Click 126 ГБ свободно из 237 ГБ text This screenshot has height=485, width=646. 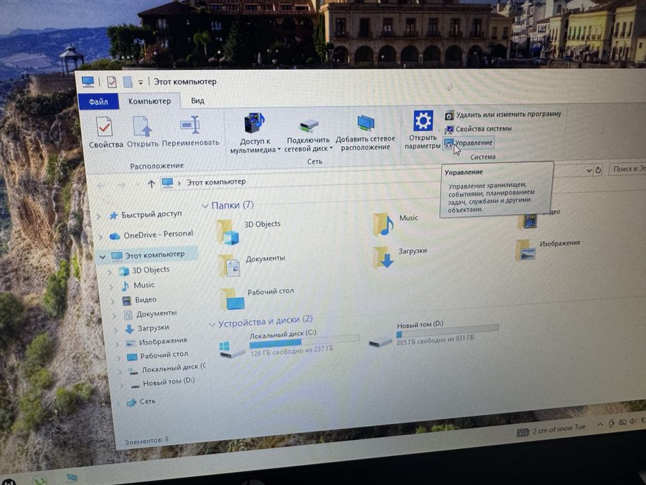[291, 351]
